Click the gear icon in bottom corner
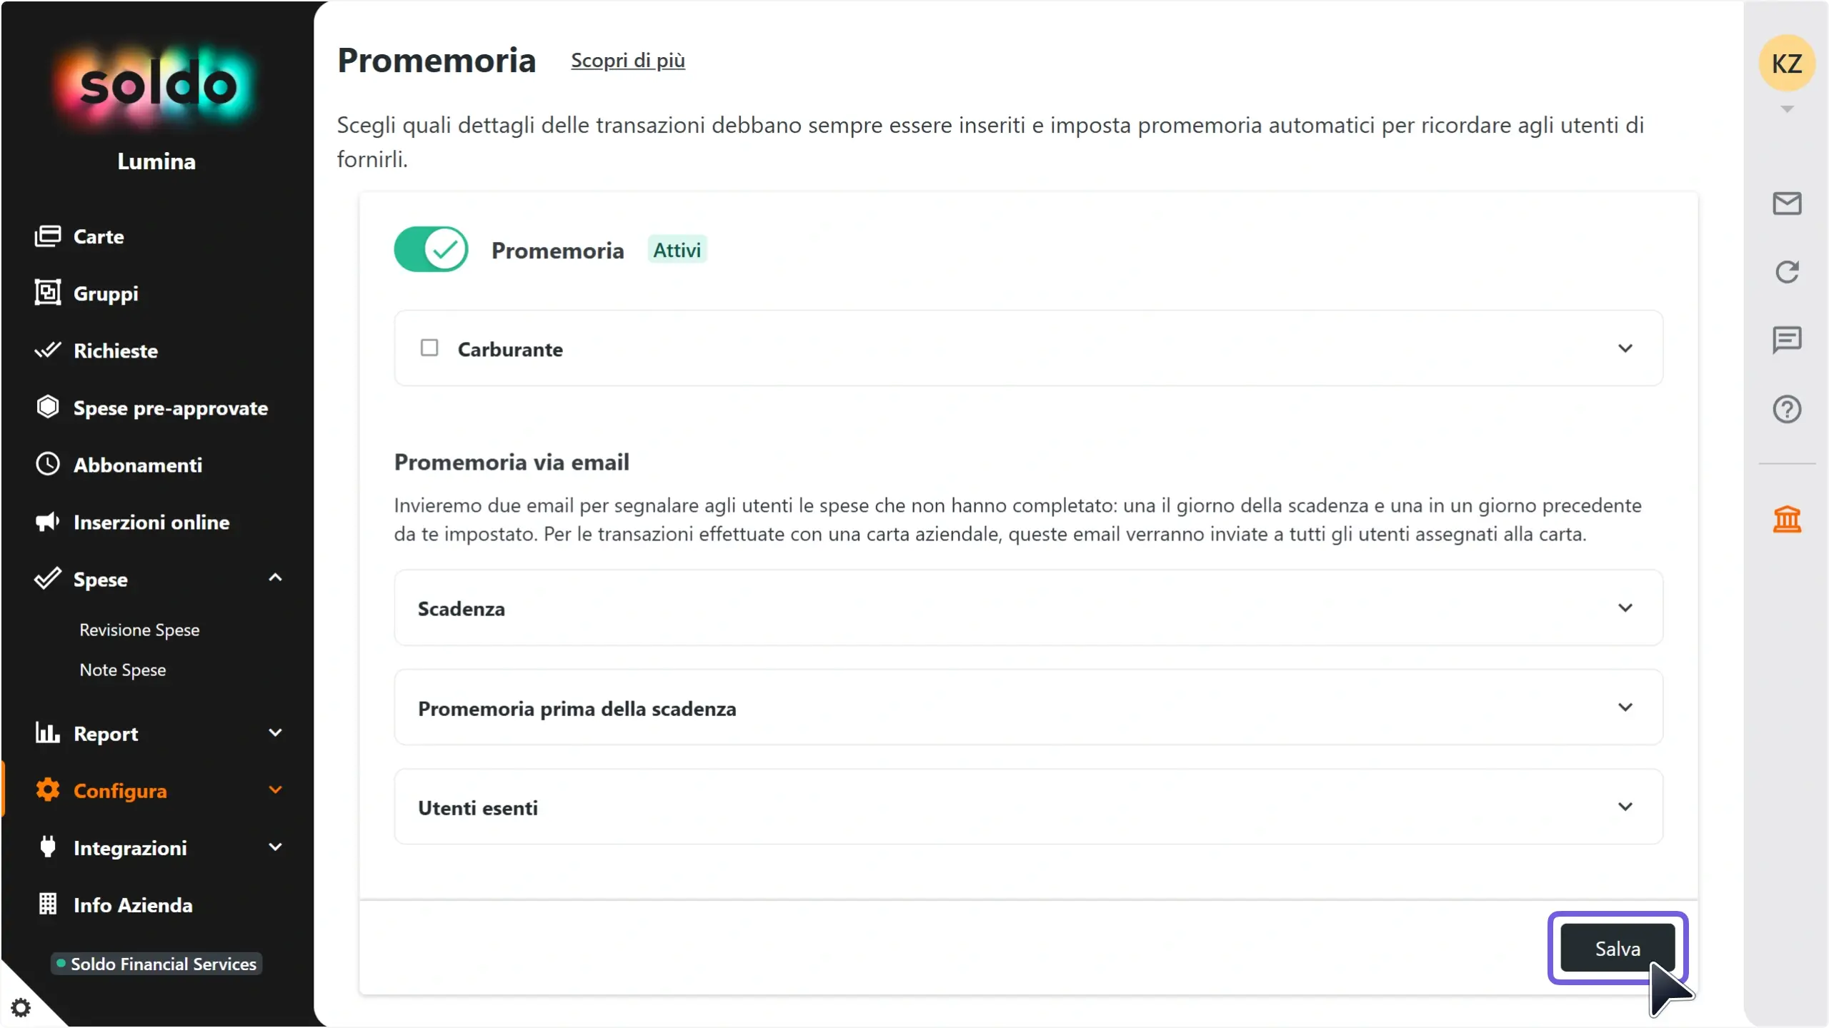The image size is (1829, 1028). (21, 1007)
